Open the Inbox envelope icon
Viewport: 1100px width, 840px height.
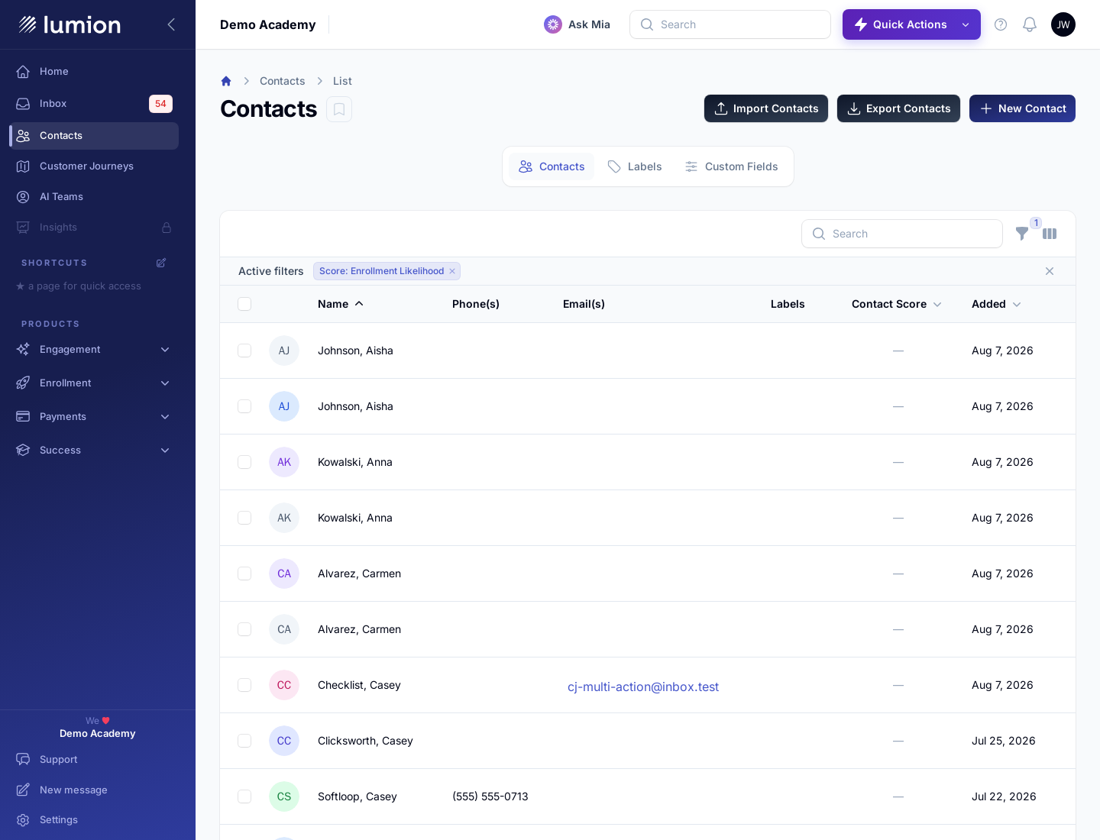coord(23,104)
